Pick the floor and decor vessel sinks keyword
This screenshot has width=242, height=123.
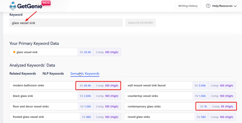click(31, 106)
